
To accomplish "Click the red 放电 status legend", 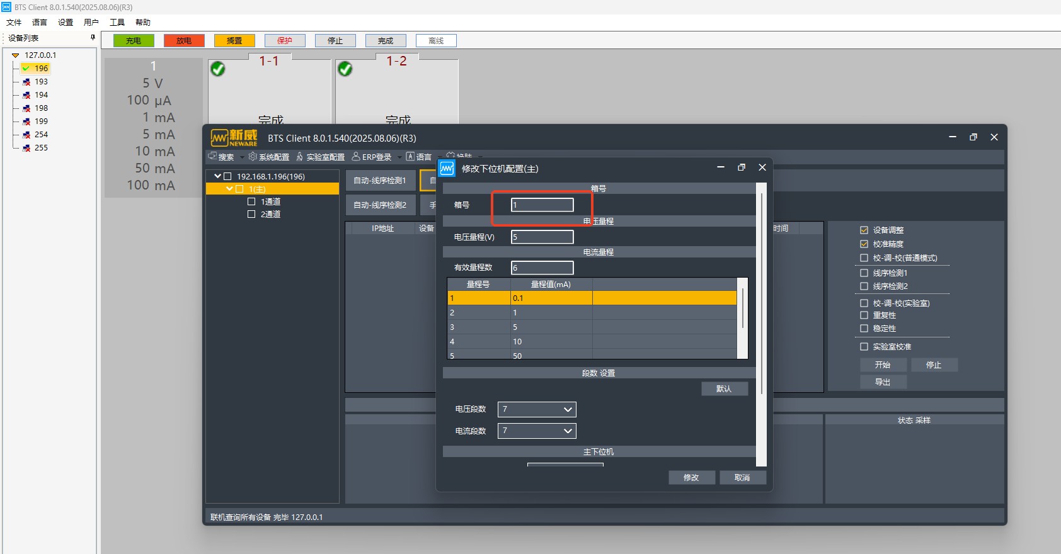I will [x=184, y=40].
